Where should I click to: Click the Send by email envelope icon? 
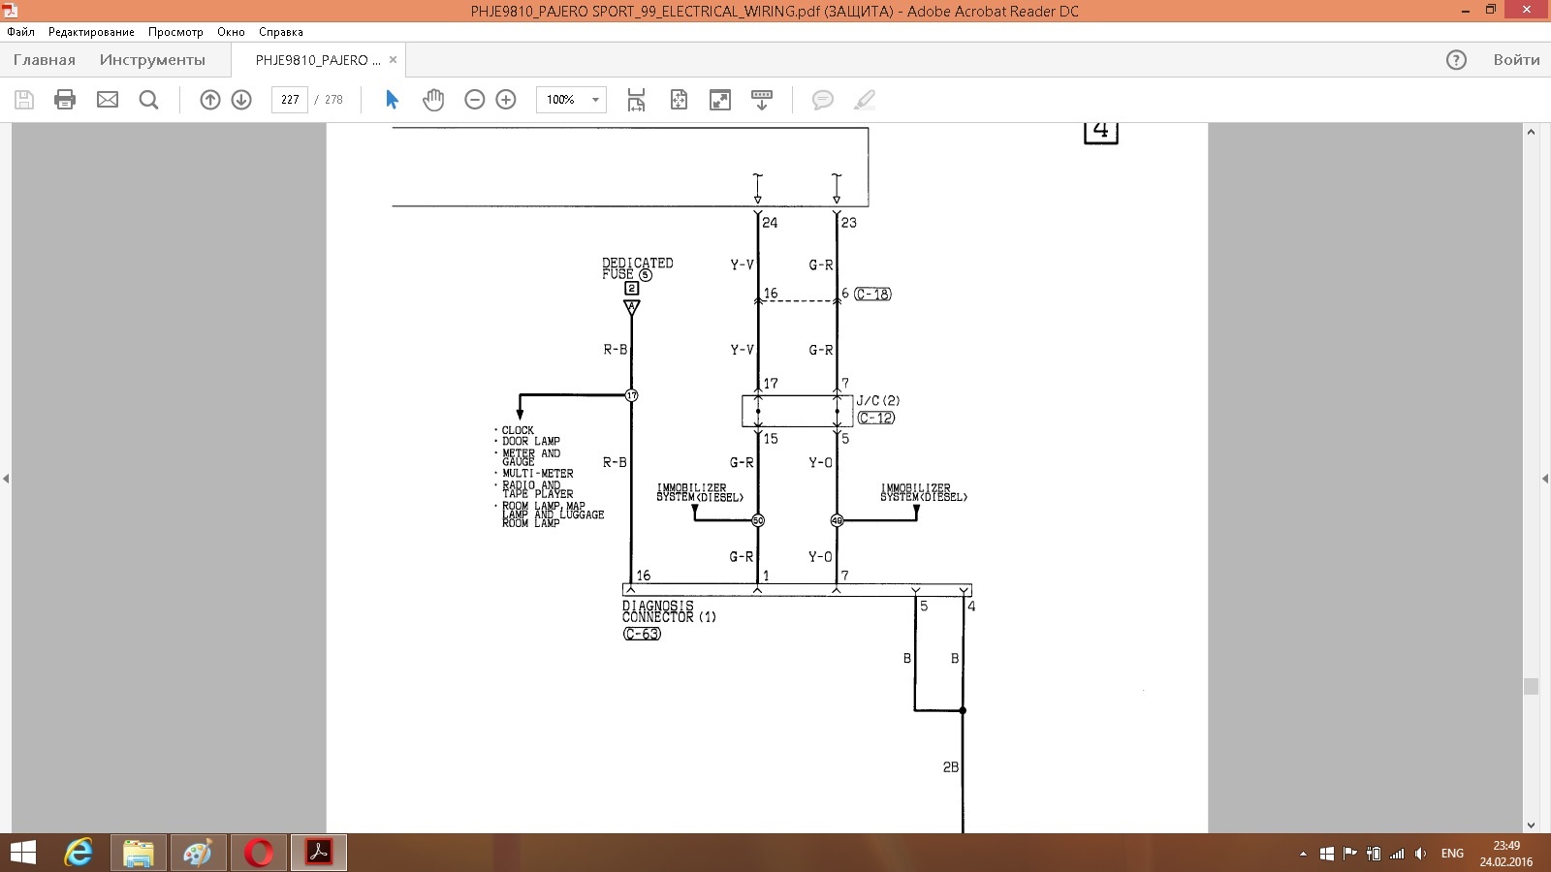pyautogui.click(x=108, y=100)
